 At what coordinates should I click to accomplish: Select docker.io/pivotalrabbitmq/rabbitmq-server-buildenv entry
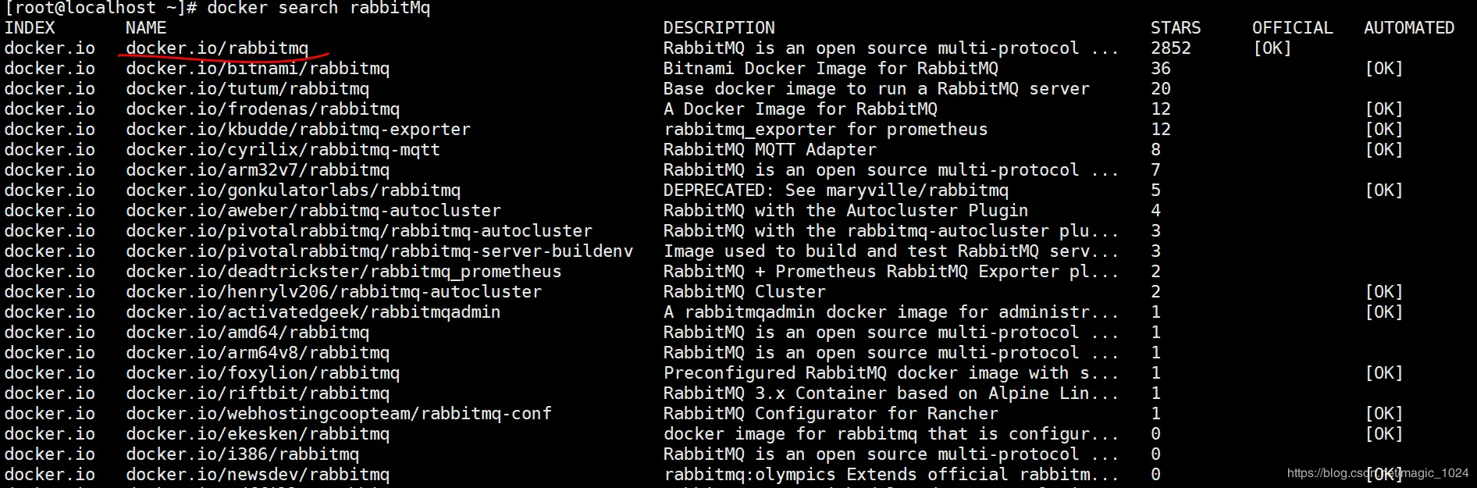click(x=379, y=251)
